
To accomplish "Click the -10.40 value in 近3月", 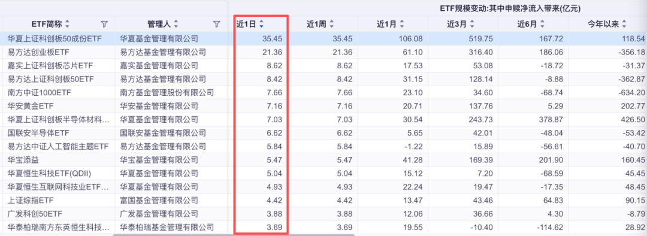I will coord(482,227).
